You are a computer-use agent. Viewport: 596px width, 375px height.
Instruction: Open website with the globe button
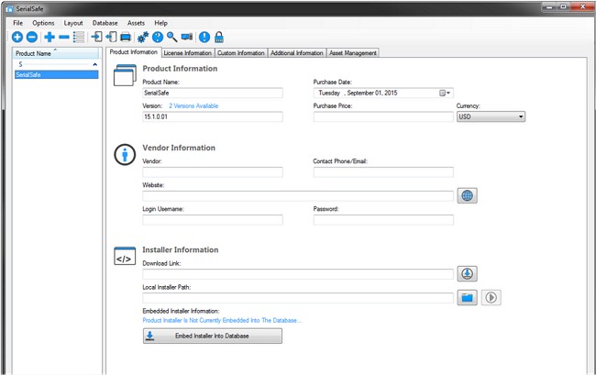(x=467, y=195)
